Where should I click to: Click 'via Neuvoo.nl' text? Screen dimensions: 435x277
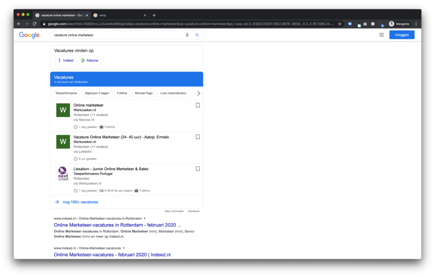(x=84, y=120)
